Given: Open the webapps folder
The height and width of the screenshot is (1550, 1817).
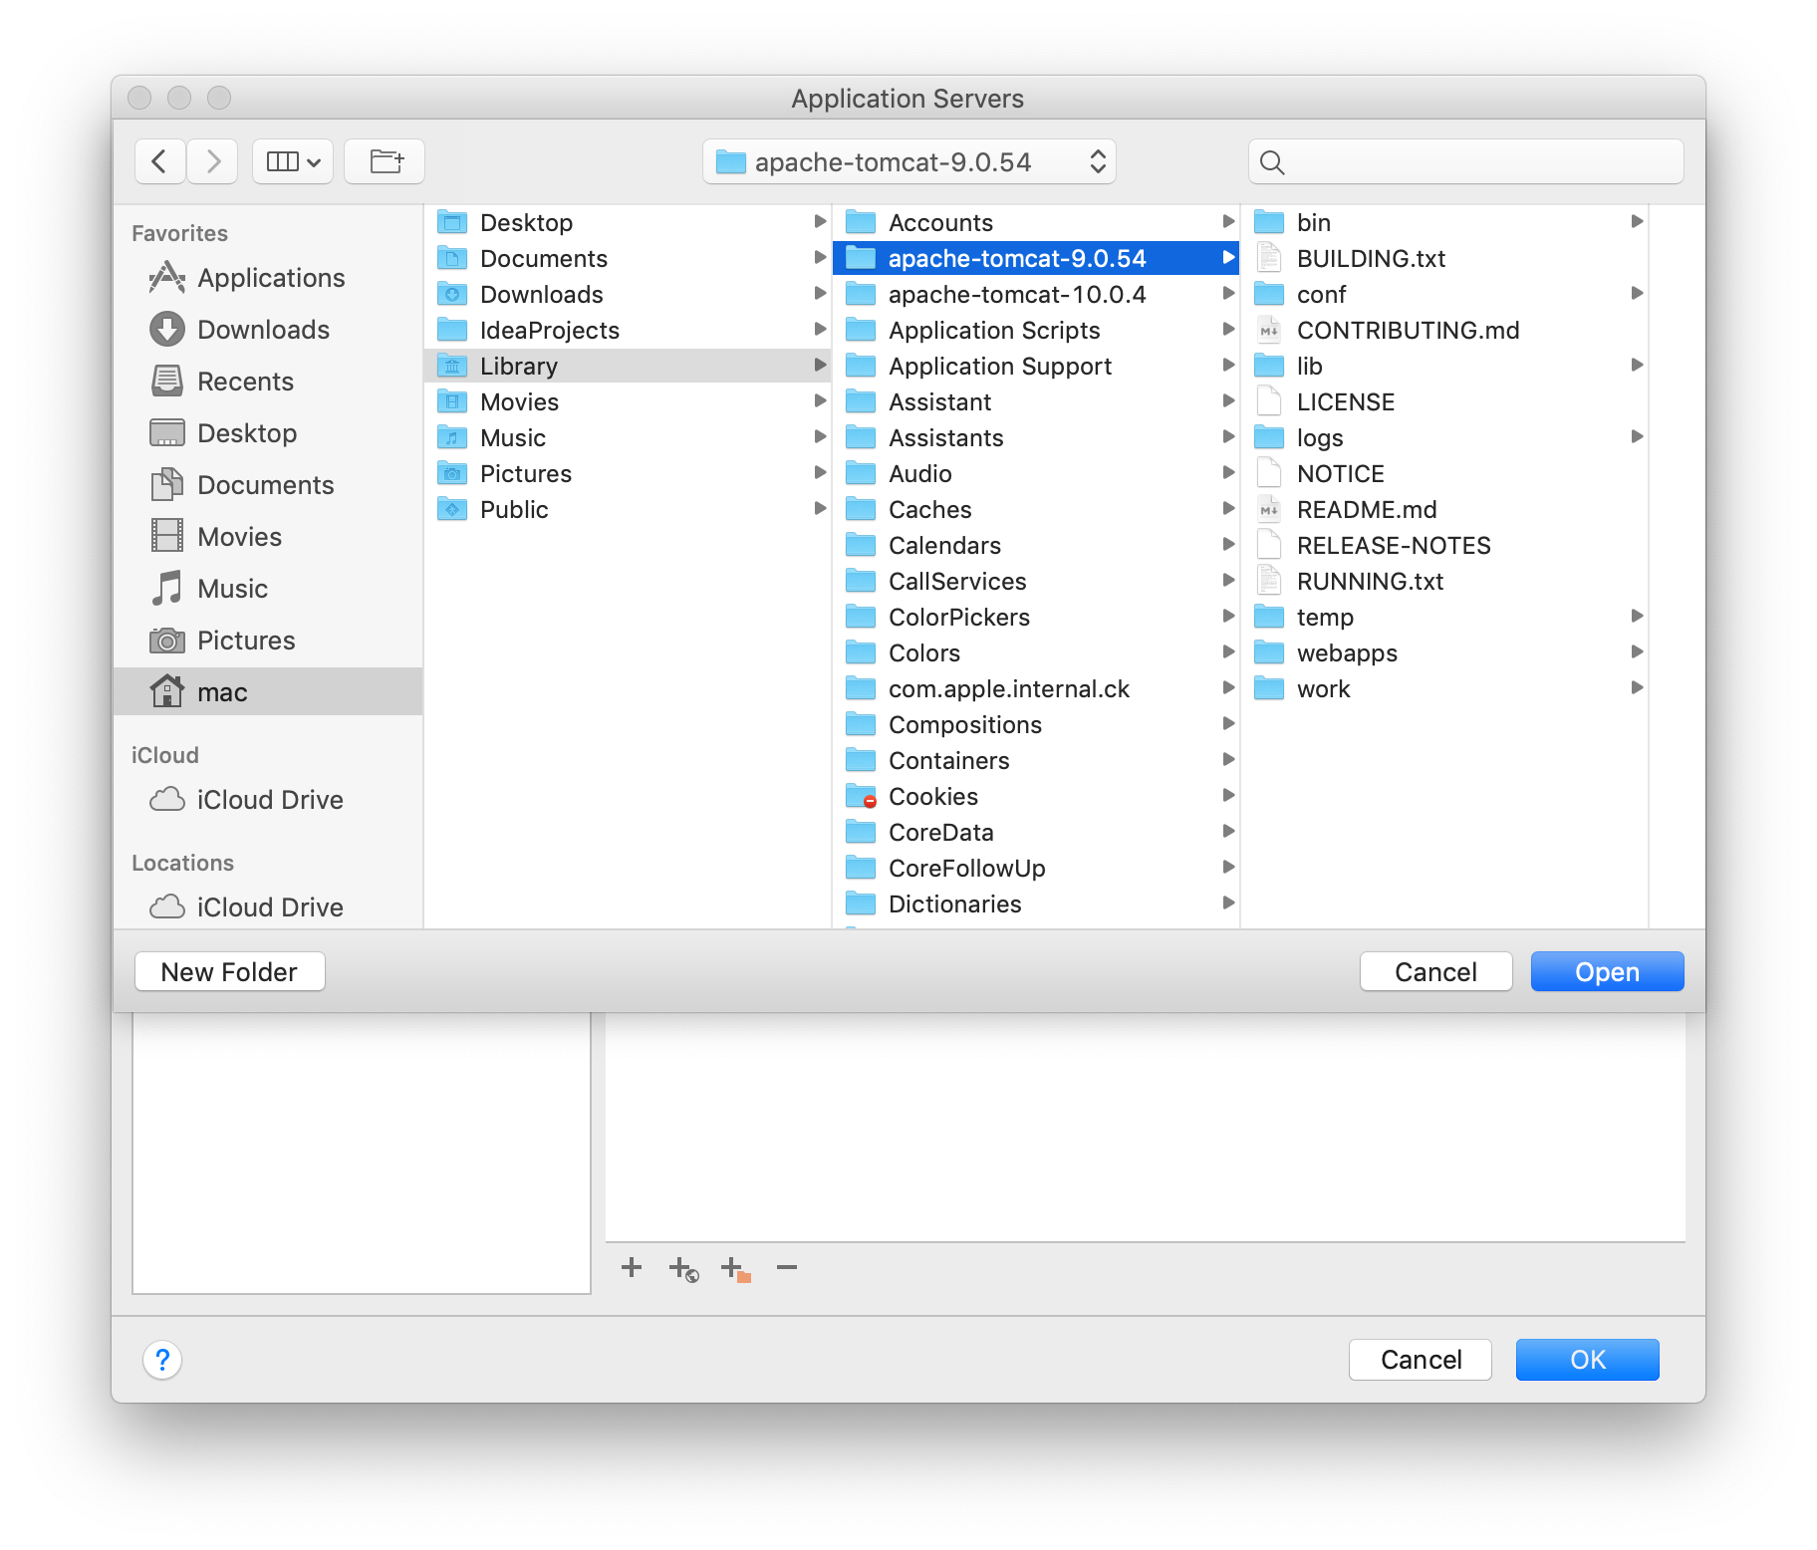Looking at the screenshot, I should (x=1445, y=652).
